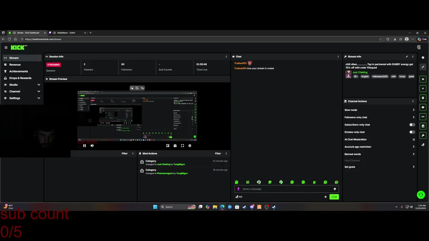Screen dimensions: 429x241
Task: Expand the Channel sidebar section
Action: [x=22, y=91]
